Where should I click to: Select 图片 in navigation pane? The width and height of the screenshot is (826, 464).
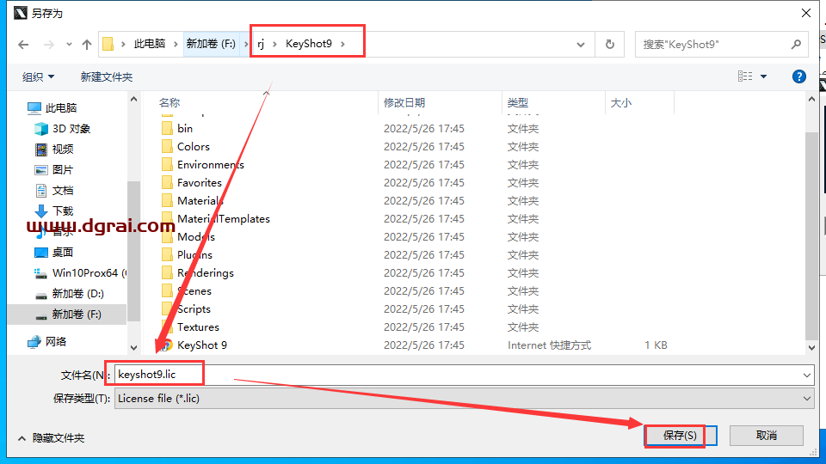pos(53,170)
